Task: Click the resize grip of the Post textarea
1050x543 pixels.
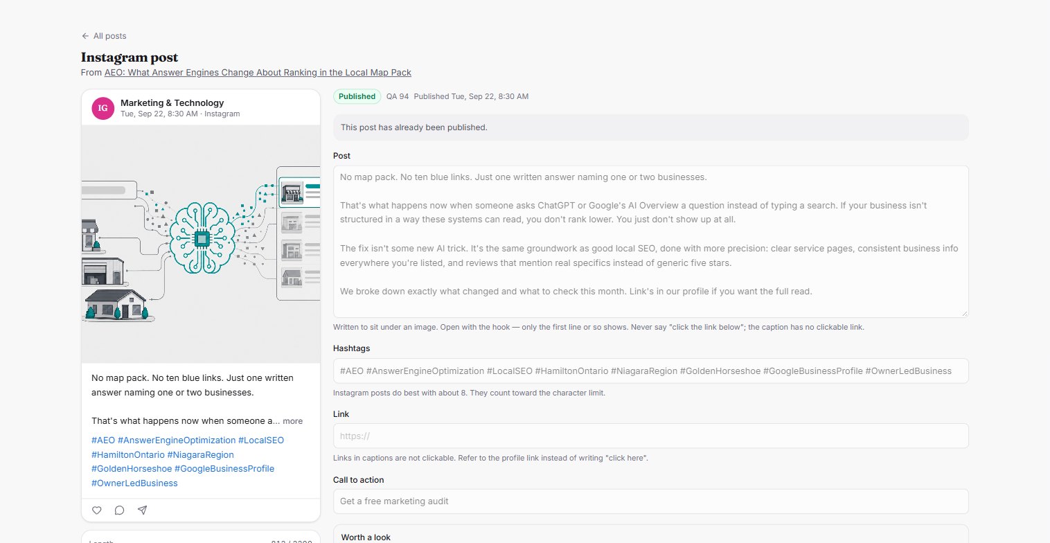Action: tap(964, 313)
